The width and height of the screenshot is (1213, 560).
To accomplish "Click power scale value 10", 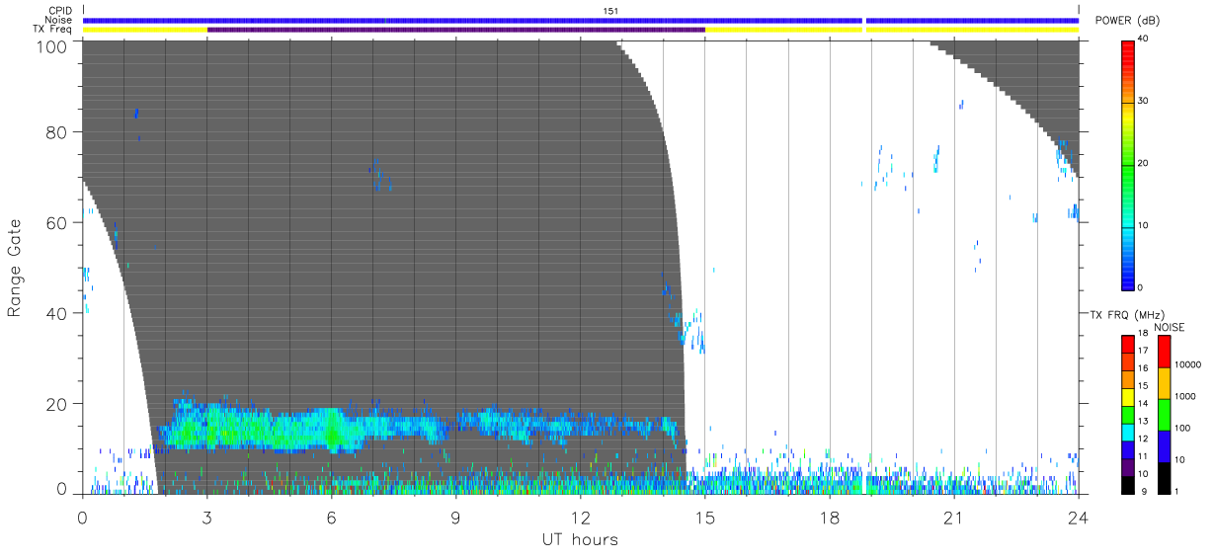I will (x=1143, y=226).
